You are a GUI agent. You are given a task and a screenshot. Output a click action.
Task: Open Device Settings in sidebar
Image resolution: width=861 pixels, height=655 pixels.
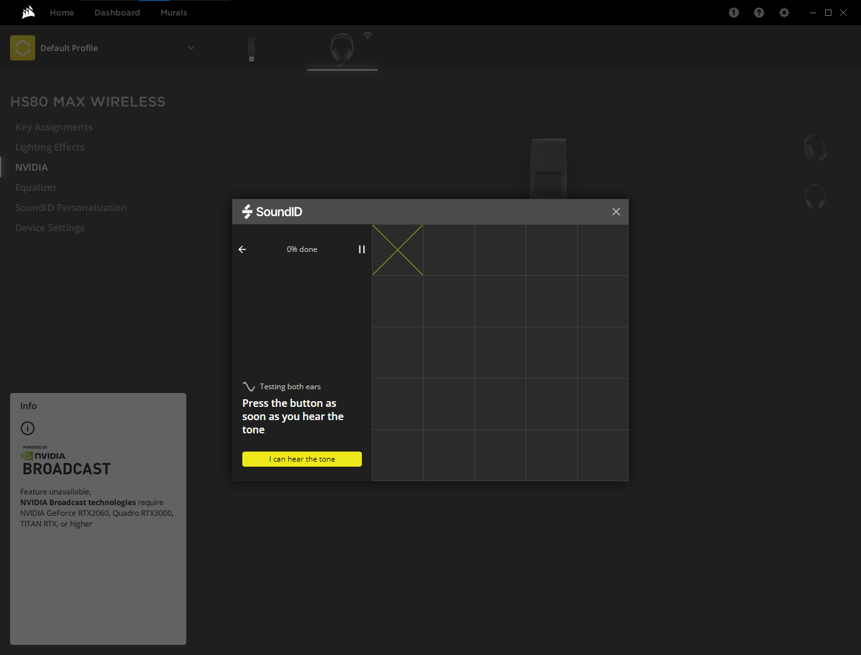[x=50, y=228]
